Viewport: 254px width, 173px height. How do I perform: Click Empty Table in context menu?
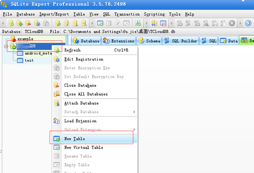tap(95, 165)
